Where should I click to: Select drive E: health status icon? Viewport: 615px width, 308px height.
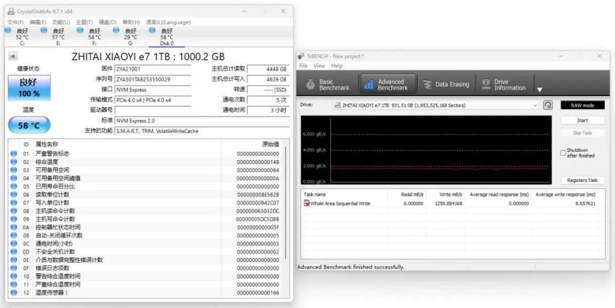pos(44,30)
